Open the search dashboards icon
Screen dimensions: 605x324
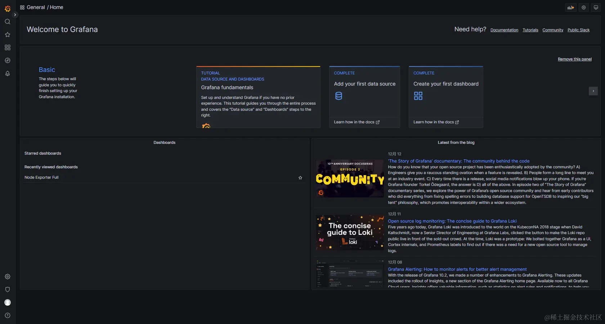point(8,22)
